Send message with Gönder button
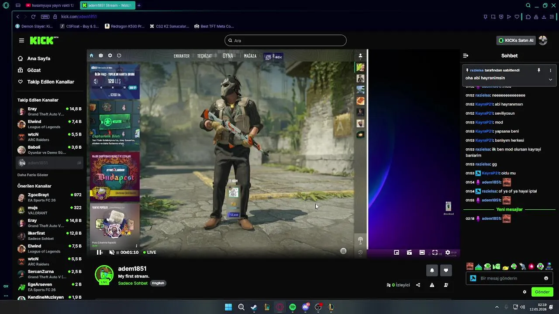The image size is (559, 314). pyautogui.click(x=542, y=292)
